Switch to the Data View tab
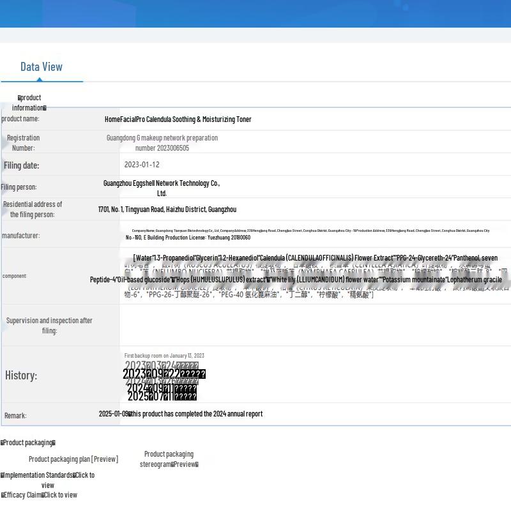This screenshot has height=511, width=511. (x=42, y=66)
